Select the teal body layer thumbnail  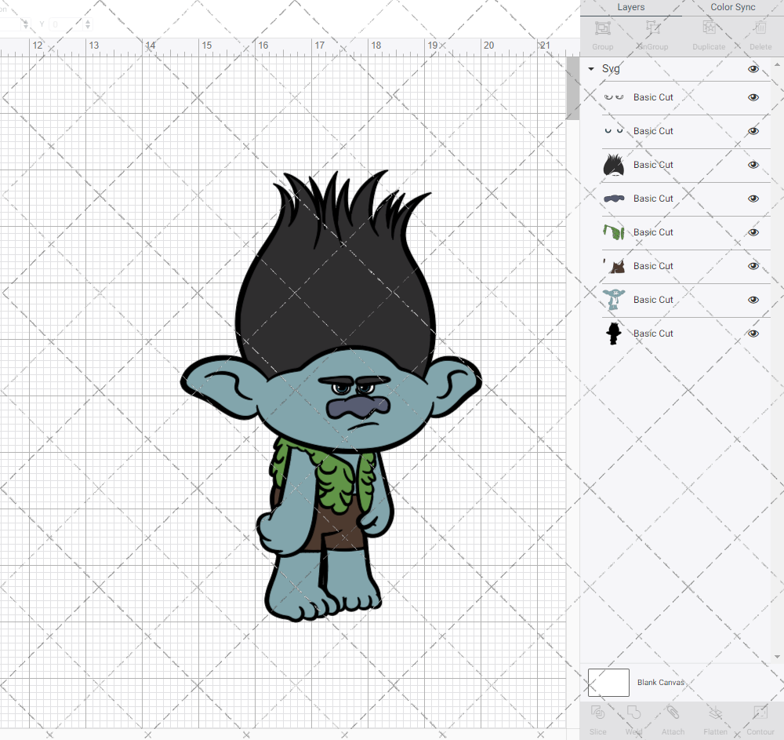614,300
